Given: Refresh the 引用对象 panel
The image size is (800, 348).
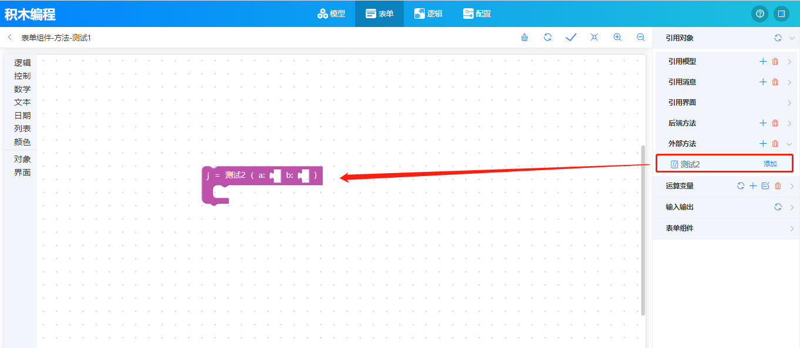Looking at the screenshot, I should 778,38.
